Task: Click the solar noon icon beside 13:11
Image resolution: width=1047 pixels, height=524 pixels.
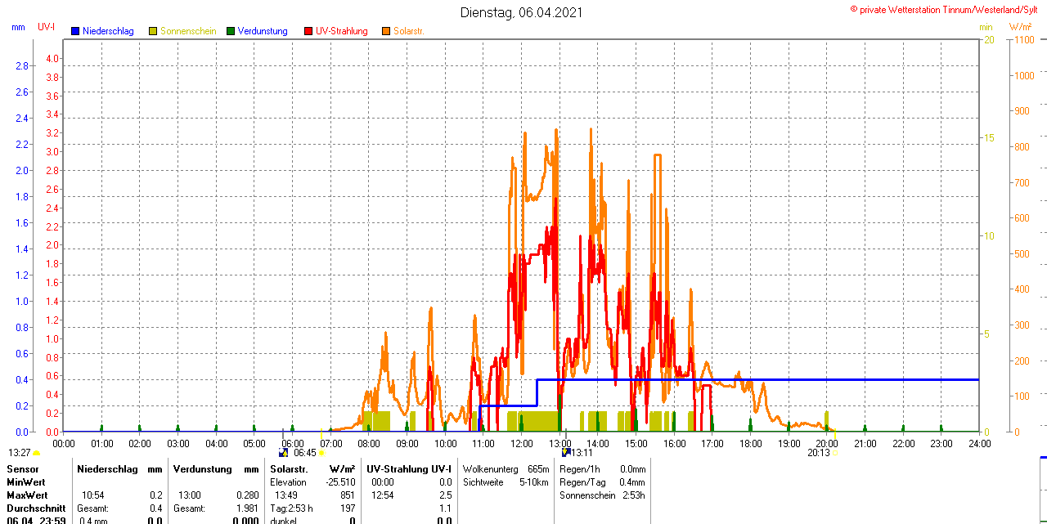Action: tap(565, 452)
